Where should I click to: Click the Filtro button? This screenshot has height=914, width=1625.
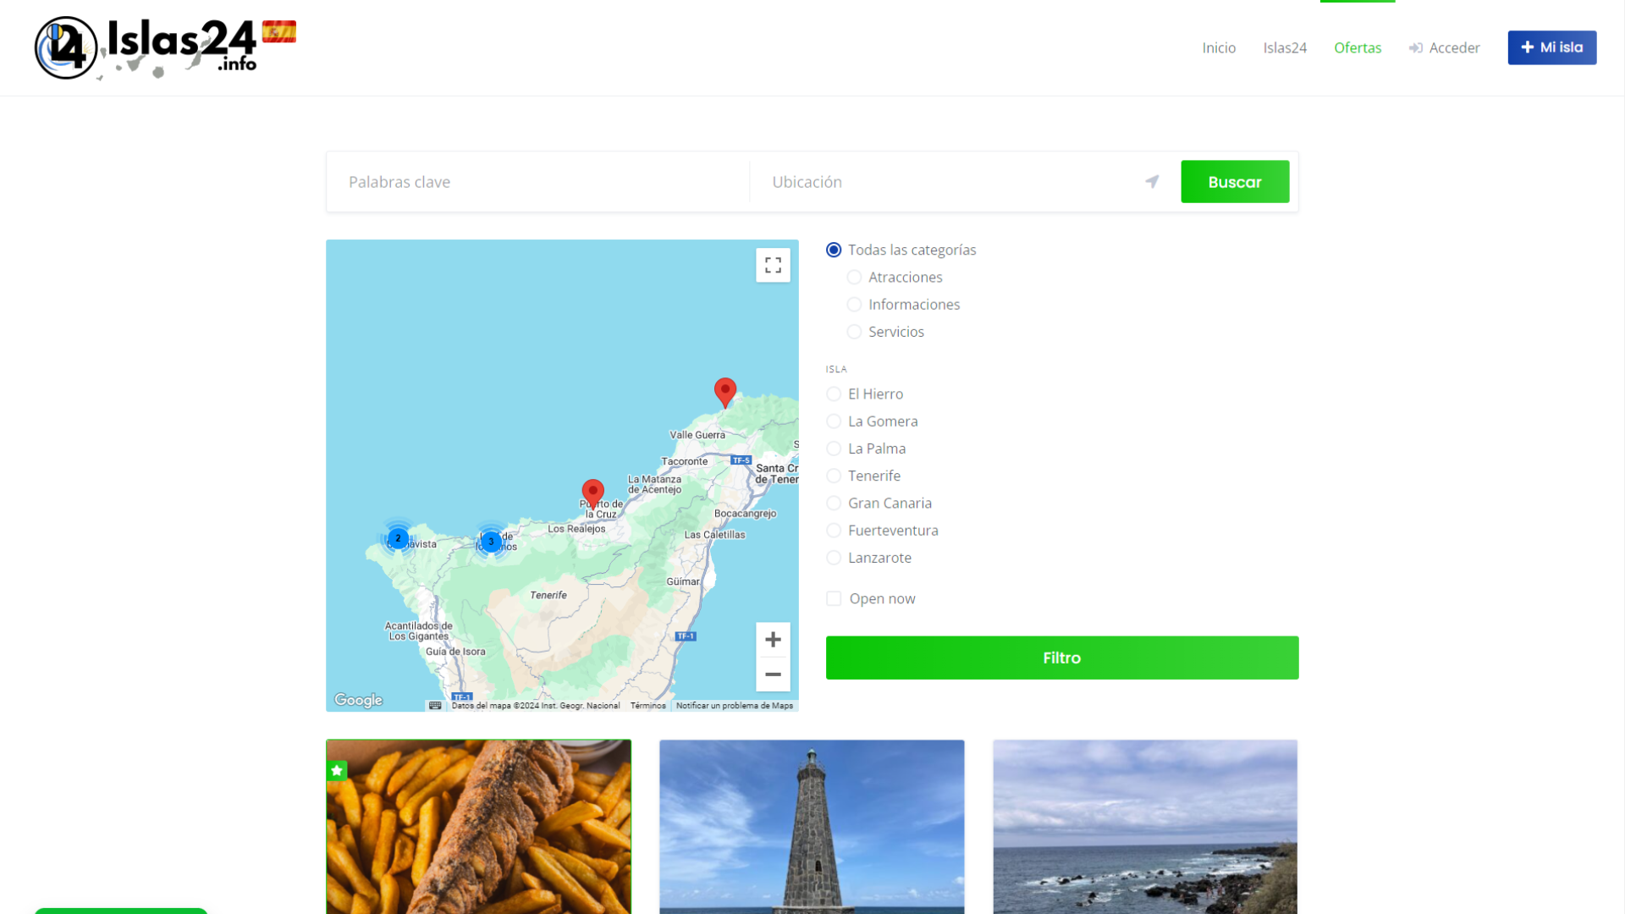coord(1061,658)
